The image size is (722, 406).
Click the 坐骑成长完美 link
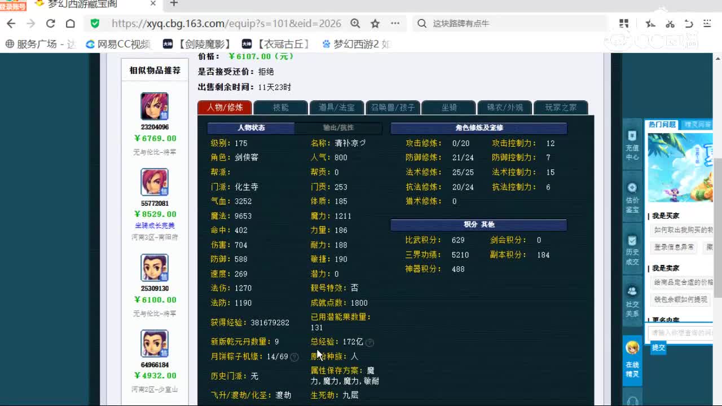tap(155, 226)
